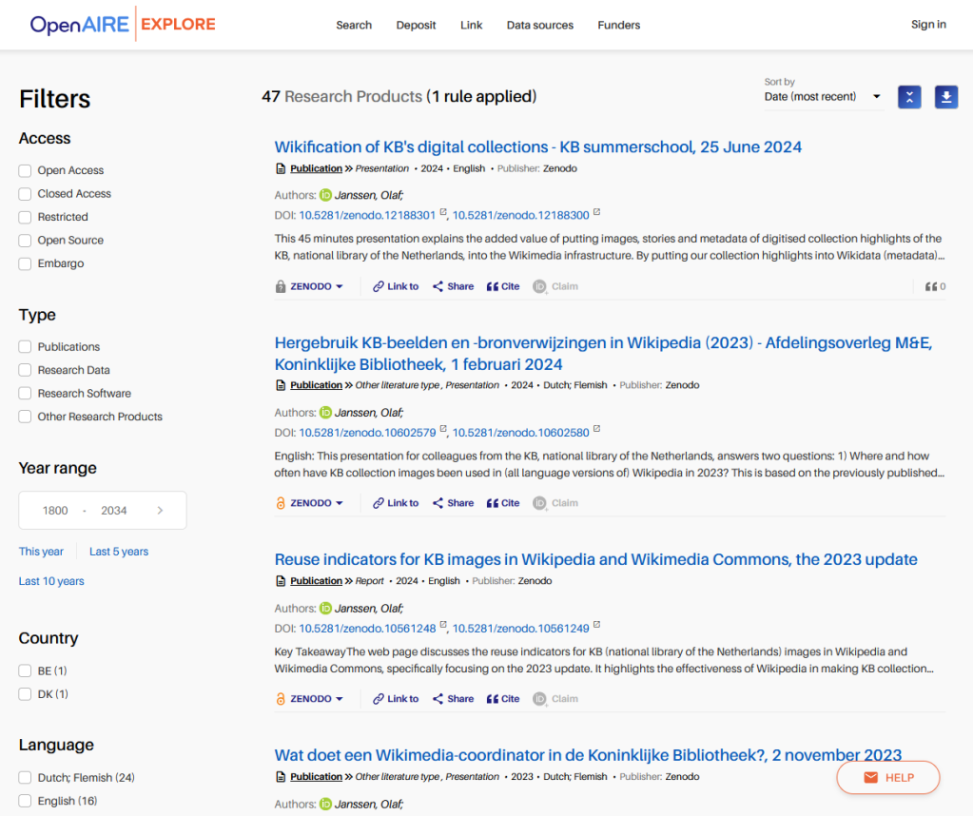The image size is (973, 816).
Task: Click the OpenAIRE Explore logo
Action: [123, 24]
